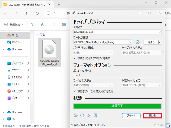This screenshot has height=128, width=171.
Task: Open Desktop (デスクトップ) in sidebar
Action: coord(15,63)
